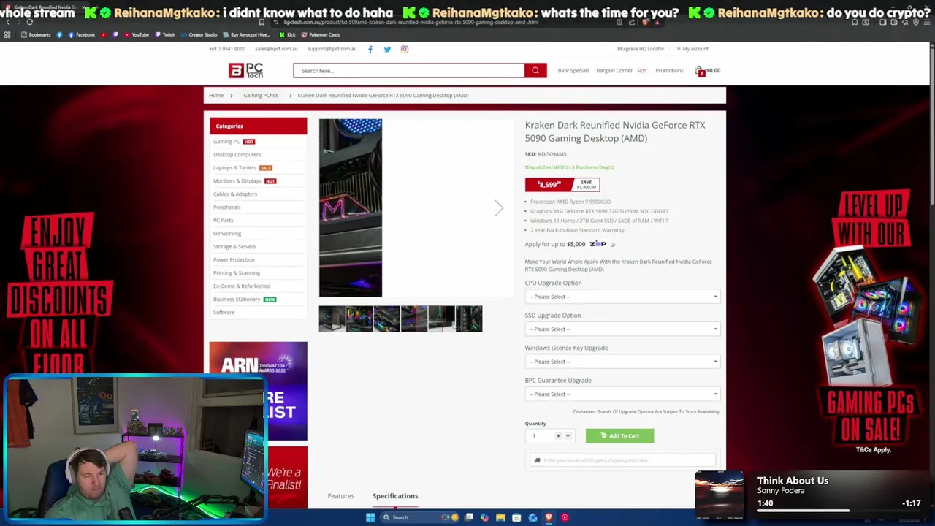Decrease quantity with the minus button
Image resolution: width=935 pixels, height=526 pixels.
[x=568, y=436]
